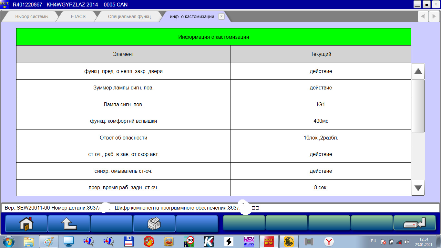Screen dimensions: 441x248
Task: Switch to the 'Выбор системы' tab
Action: click(x=32, y=16)
